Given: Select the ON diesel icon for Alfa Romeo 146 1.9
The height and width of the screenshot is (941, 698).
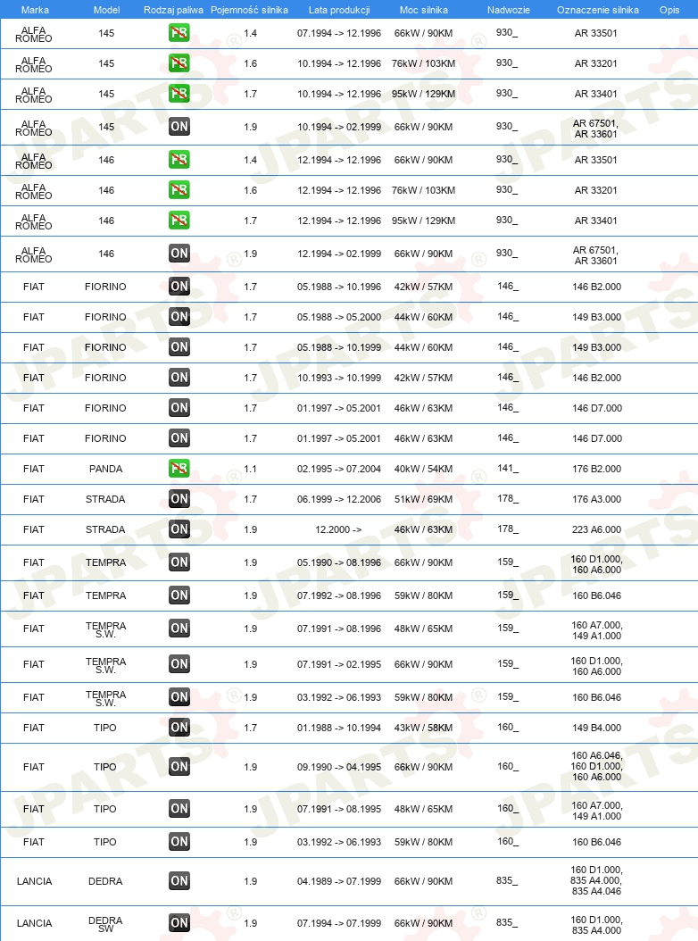Looking at the screenshot, I should (179, 254).
